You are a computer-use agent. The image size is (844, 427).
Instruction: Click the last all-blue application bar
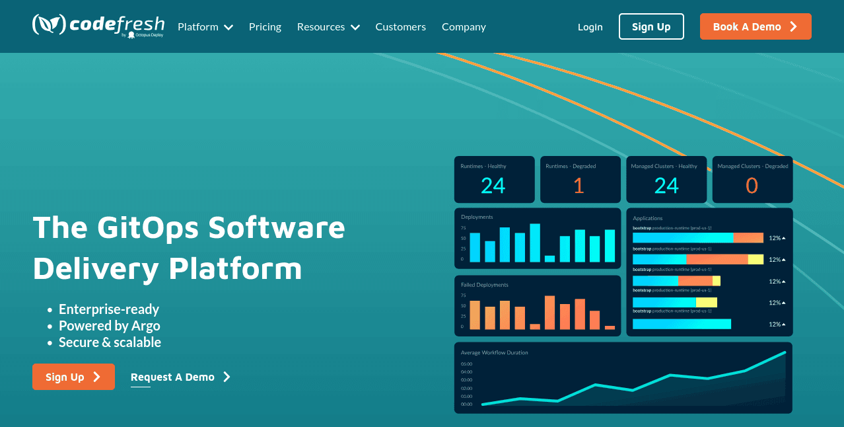point(682,324)
